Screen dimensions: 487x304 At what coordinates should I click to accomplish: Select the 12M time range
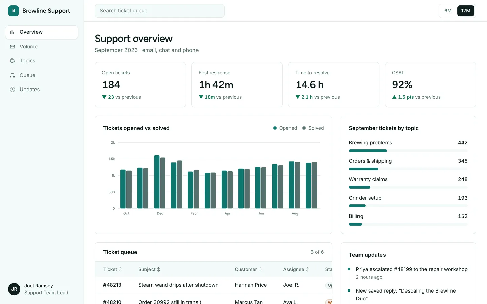click(466, 11)
